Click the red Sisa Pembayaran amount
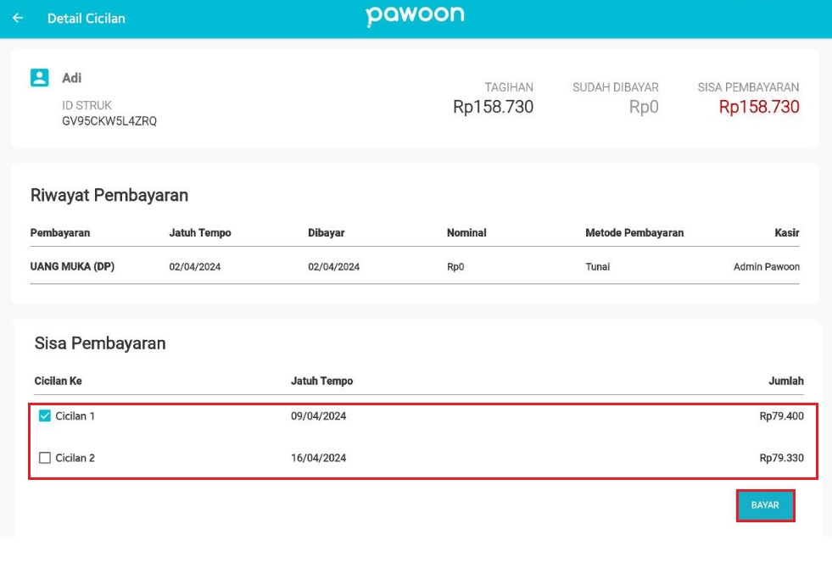 click(759, 107)
